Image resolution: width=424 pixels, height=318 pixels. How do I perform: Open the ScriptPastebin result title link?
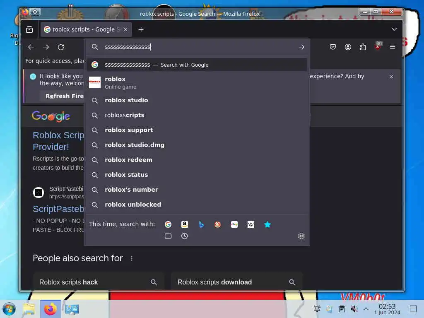click(58, 209)
